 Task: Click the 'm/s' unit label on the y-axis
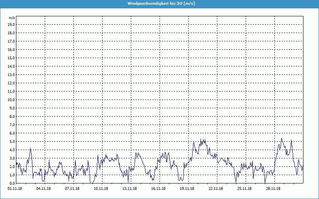(12, 18)
